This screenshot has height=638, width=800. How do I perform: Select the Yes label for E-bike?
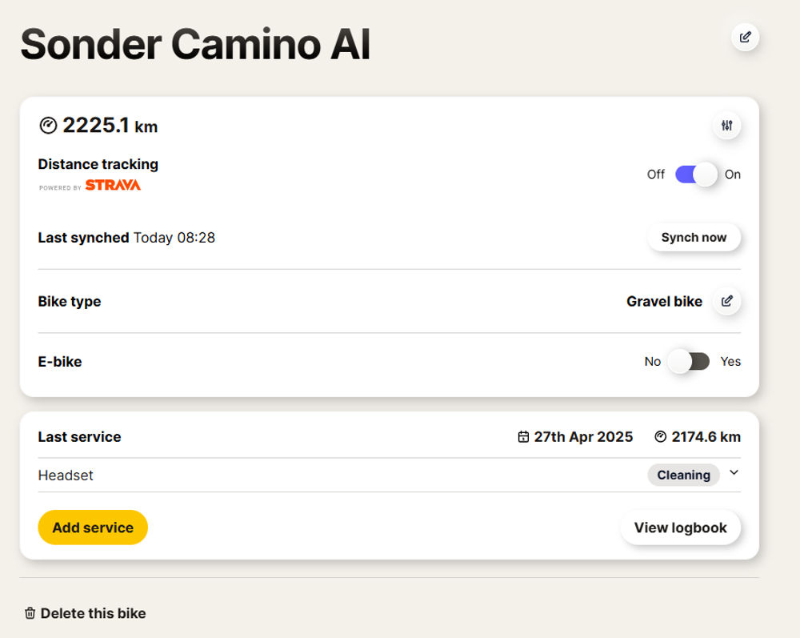coord(730,361)
